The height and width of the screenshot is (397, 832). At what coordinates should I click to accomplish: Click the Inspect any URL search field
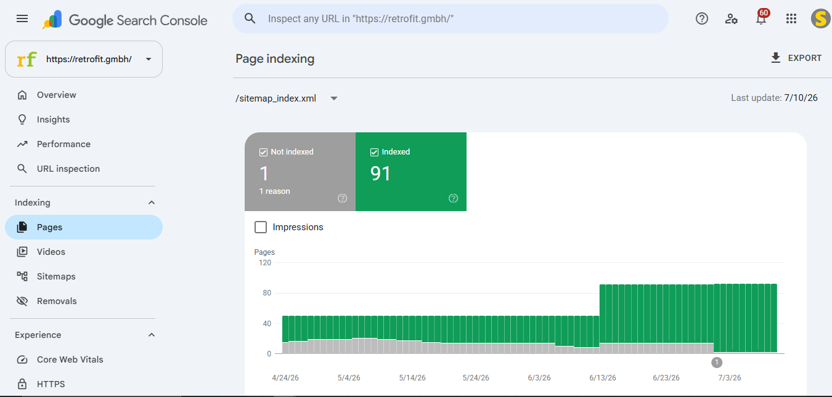coord(451,18)
